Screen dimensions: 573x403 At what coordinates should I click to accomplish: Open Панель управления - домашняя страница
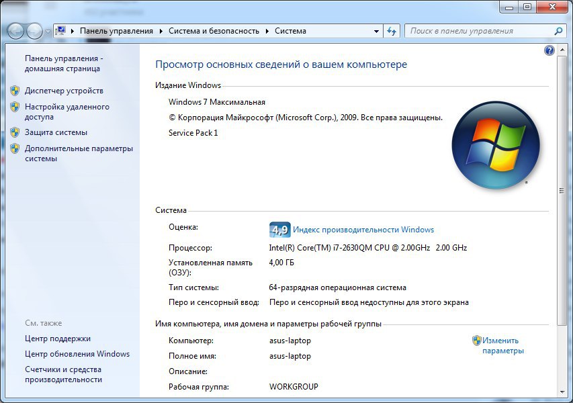(x=64, y=64)
